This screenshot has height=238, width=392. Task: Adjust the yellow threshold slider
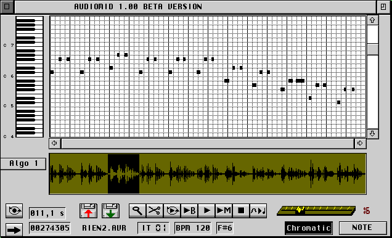pyautogui.click(x=300, y=210)
